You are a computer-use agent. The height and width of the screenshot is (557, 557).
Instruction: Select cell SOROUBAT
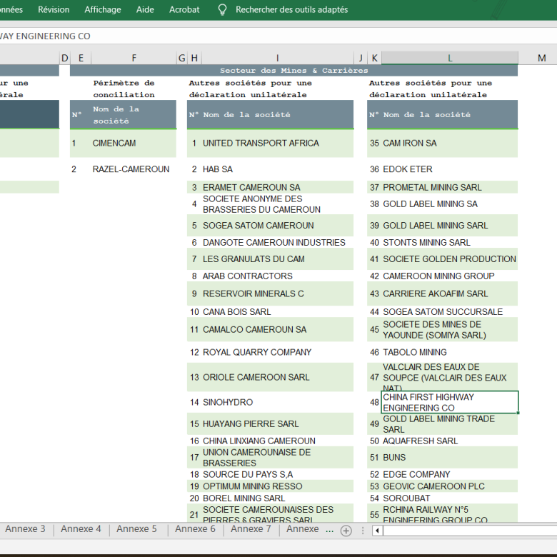pyautogui.click(x=450, y=498)
